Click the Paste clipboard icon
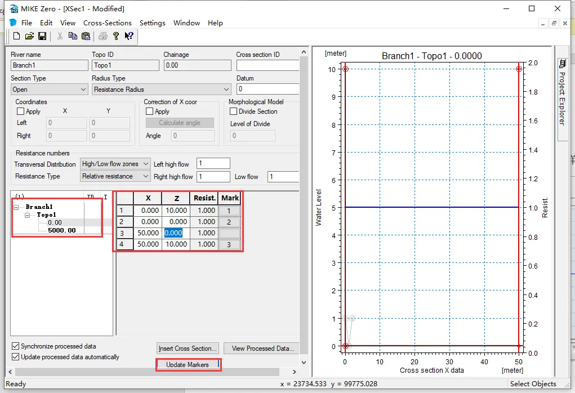The width and height of the screenshot is (575, 393). [86, 36]
